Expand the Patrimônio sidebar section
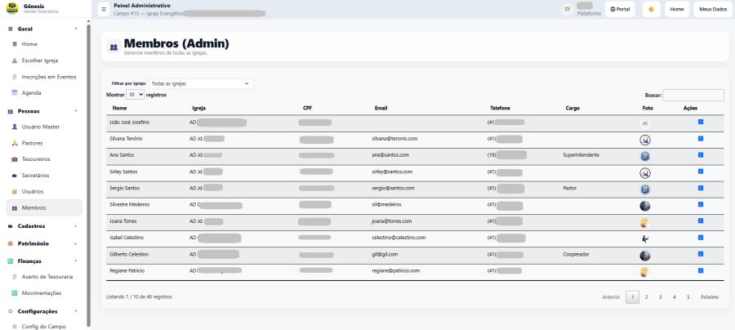 [43, 243]
